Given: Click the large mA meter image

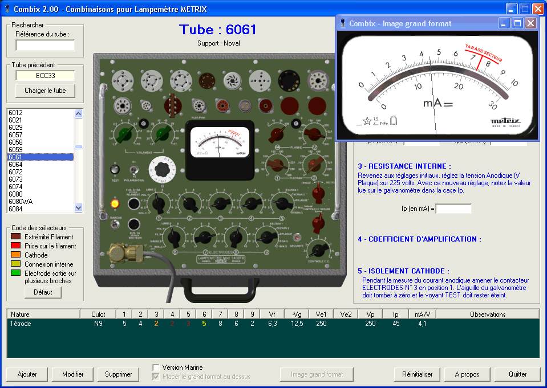Looking at the screenshot, I should (x=437, y=85).
